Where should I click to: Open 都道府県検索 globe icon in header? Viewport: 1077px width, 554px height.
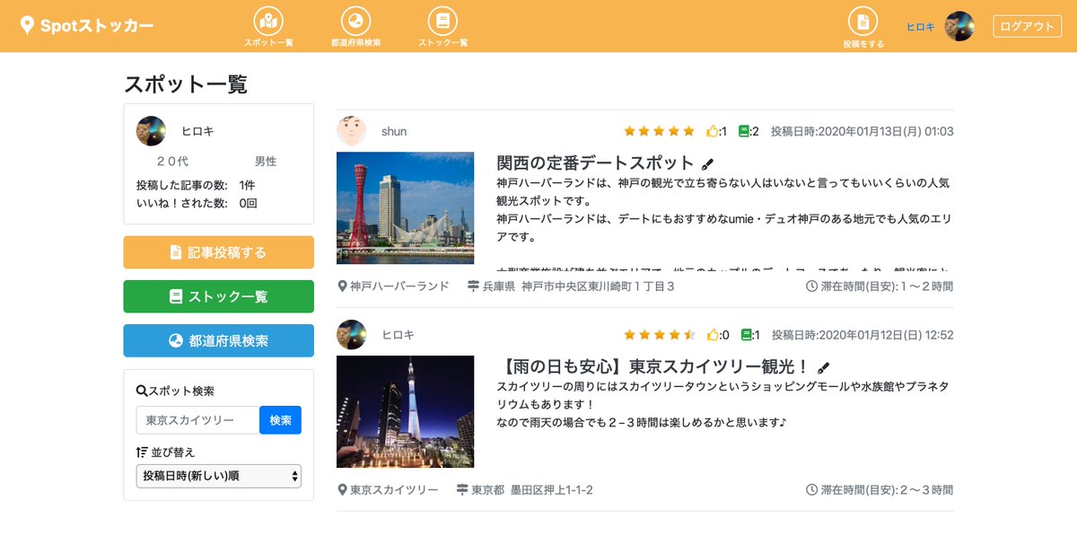[355, 21]
